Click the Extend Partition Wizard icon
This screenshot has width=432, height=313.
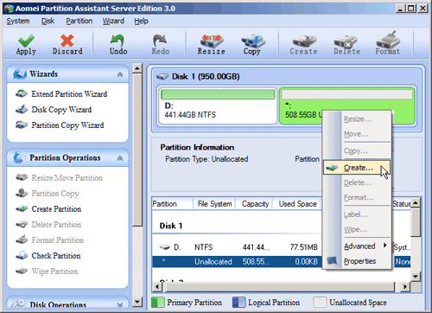tap(22, 93)
